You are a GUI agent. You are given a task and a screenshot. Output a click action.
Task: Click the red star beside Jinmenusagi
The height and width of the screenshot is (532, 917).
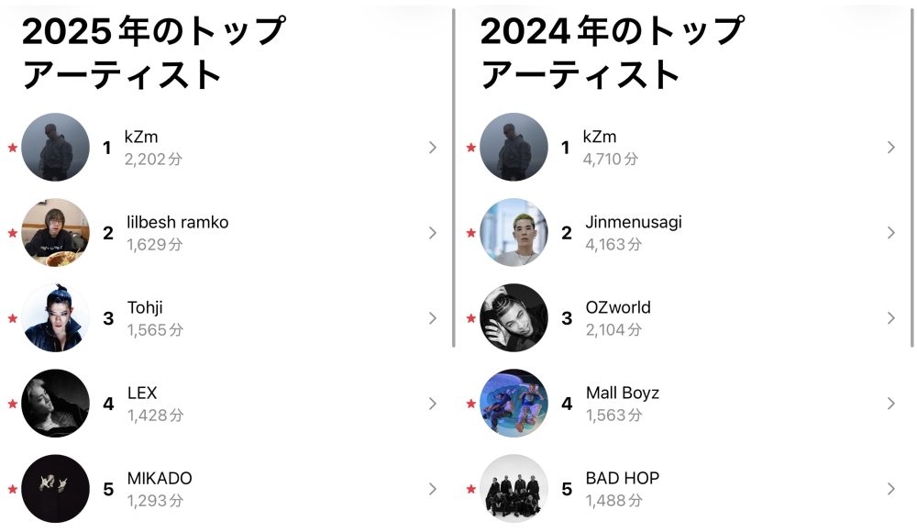[471, 233]
